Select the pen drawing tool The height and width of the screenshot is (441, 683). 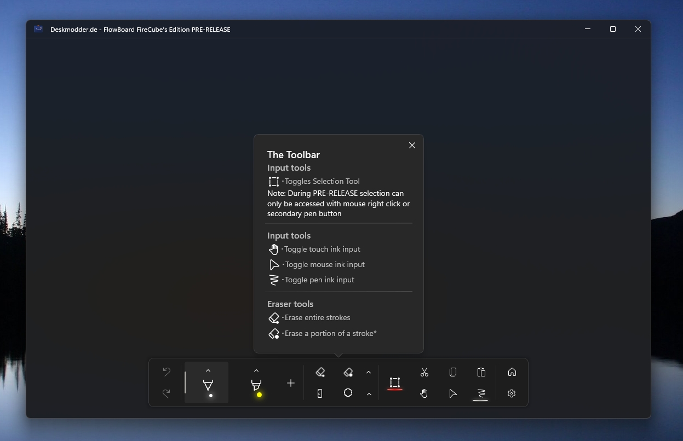(208, 386)
